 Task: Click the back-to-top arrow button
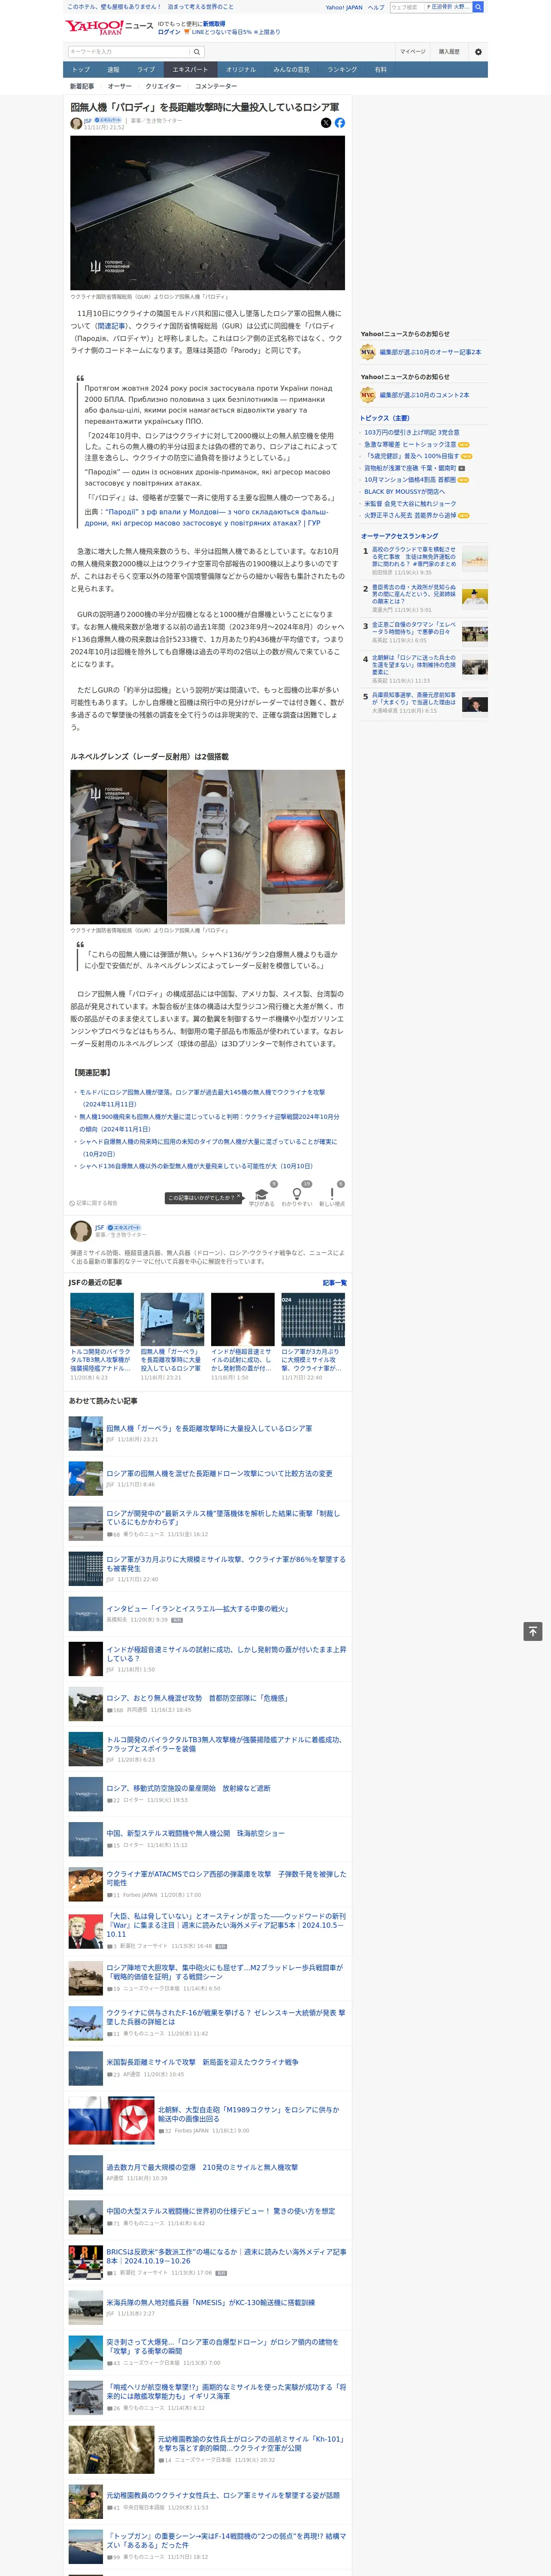533,1631
